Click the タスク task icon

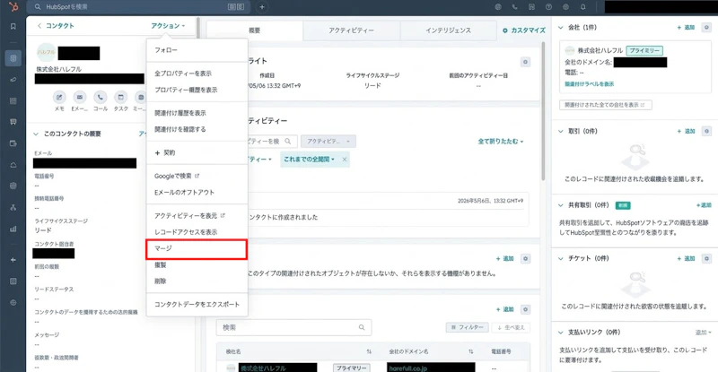[121, 97]
